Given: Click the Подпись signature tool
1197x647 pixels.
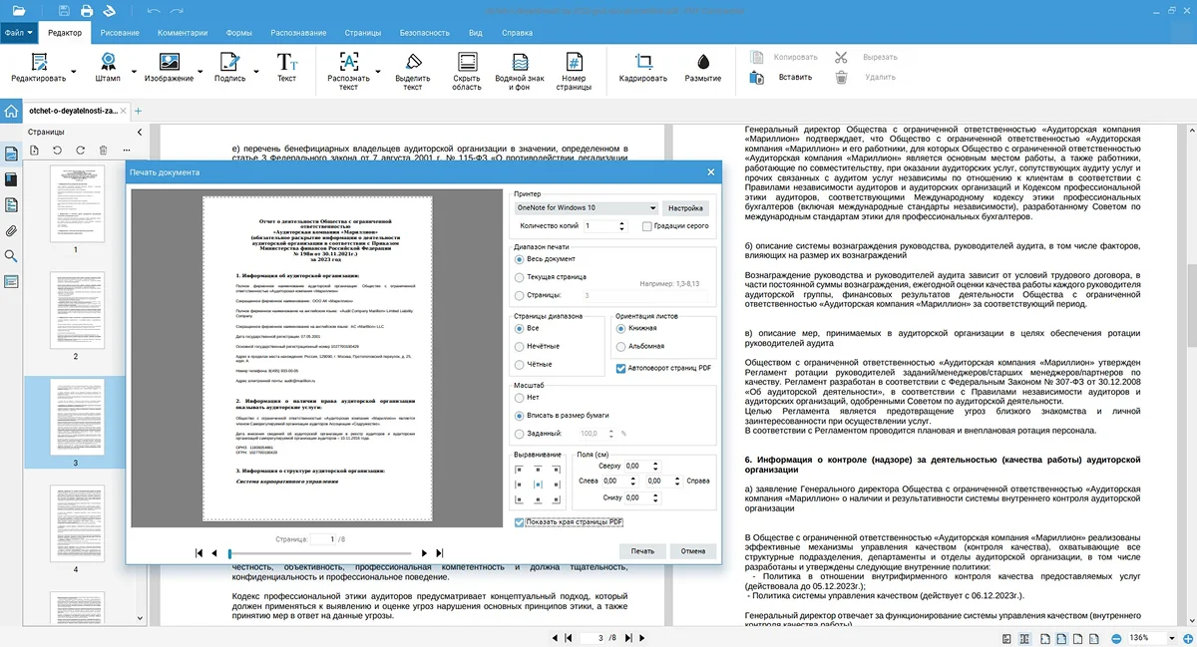Looking at the screenshot, I should tap(229, 68).
